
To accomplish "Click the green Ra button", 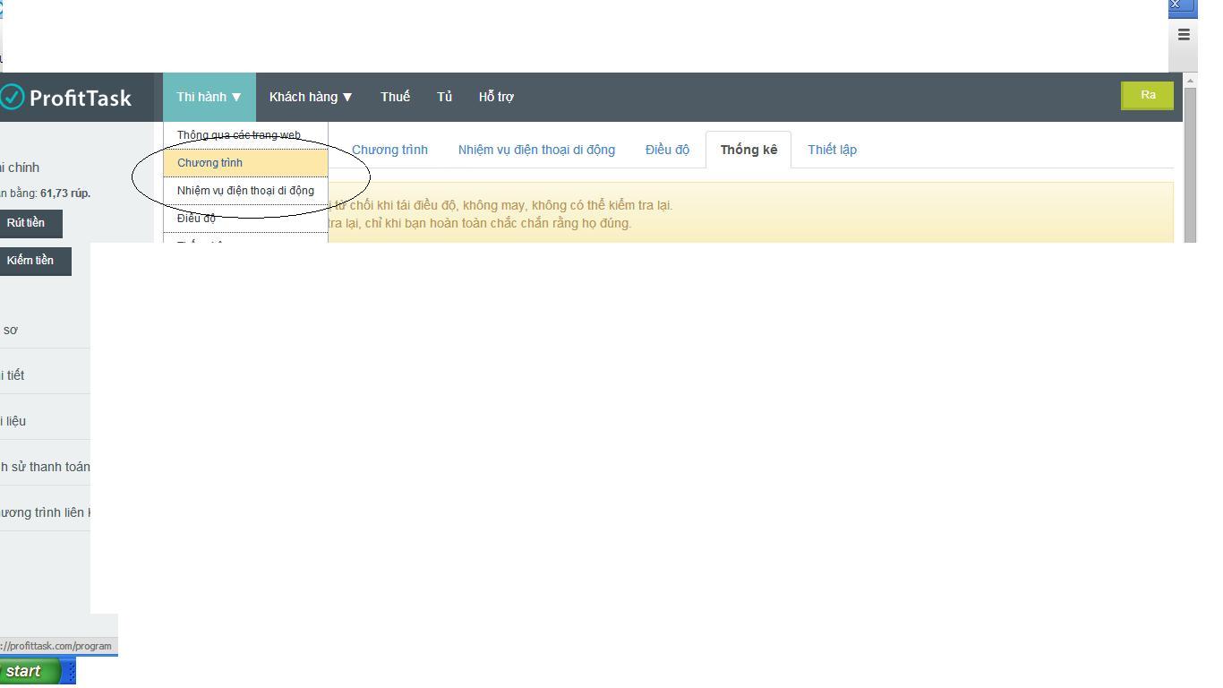I will click(x=1148, y=96).
